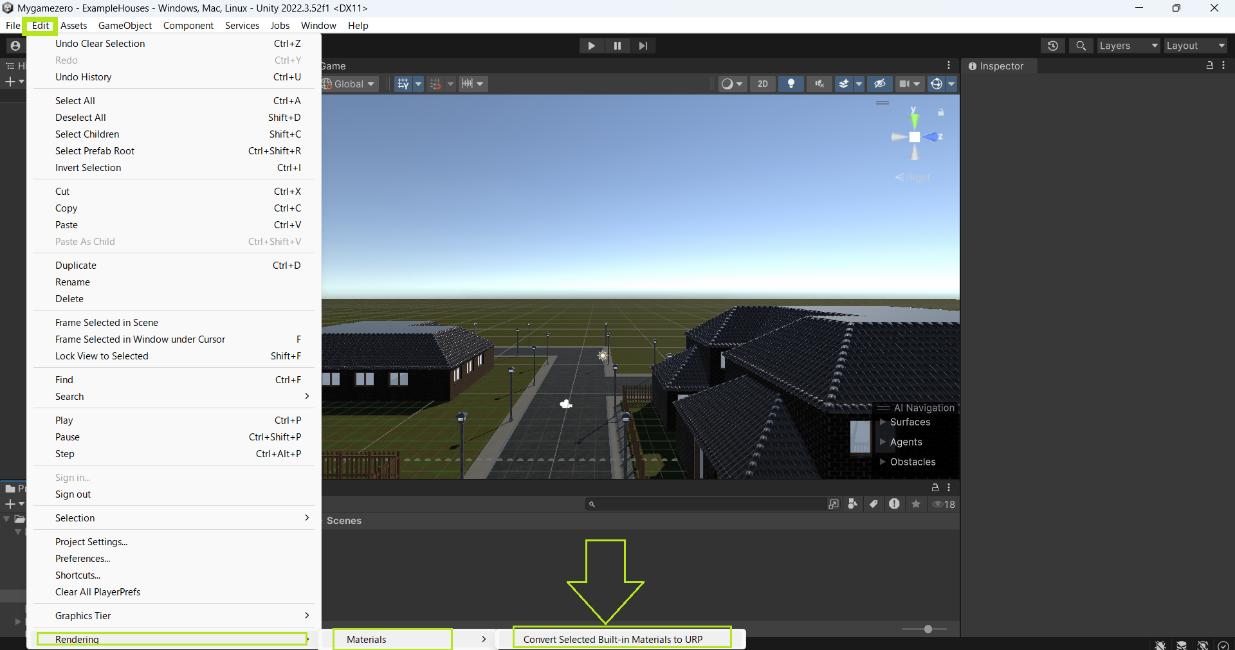Open Project Settings from the Edit menu
Viewport: 1235px width, 650px height.
(91, 542)
